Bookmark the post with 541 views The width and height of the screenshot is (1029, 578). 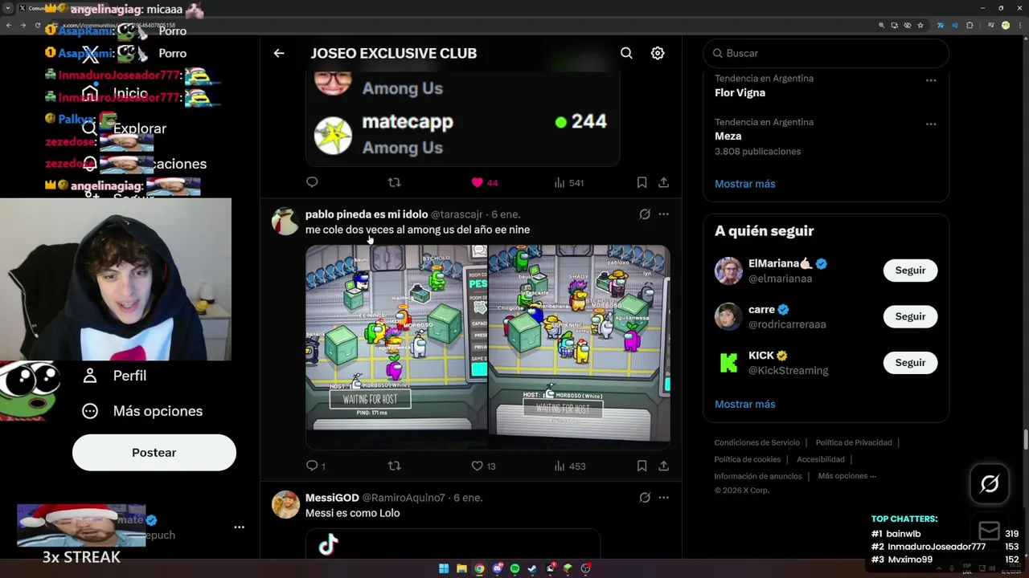642,182
